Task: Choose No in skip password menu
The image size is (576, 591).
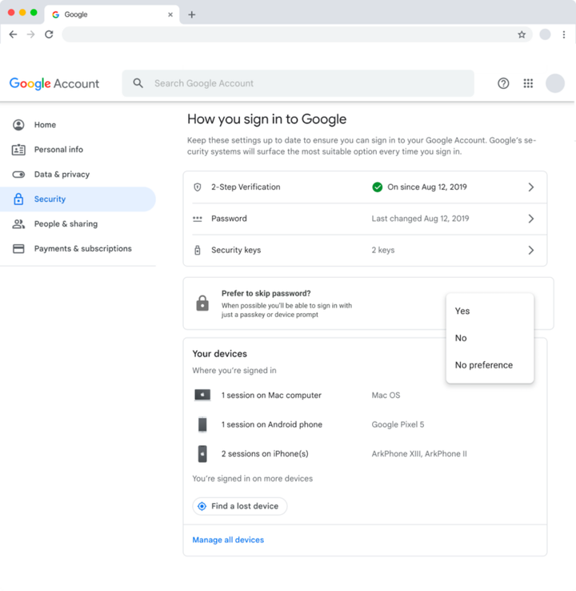Action: 461,338
